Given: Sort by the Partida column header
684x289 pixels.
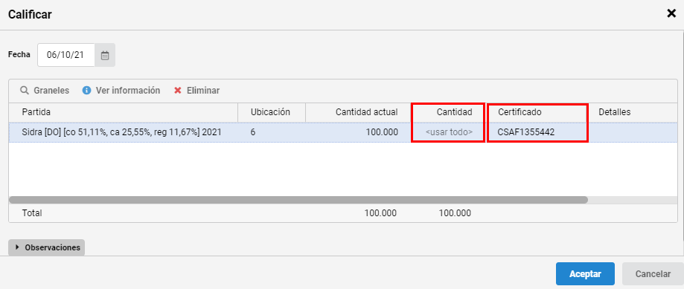Looking at the screenshot, I should click(124, 112).
